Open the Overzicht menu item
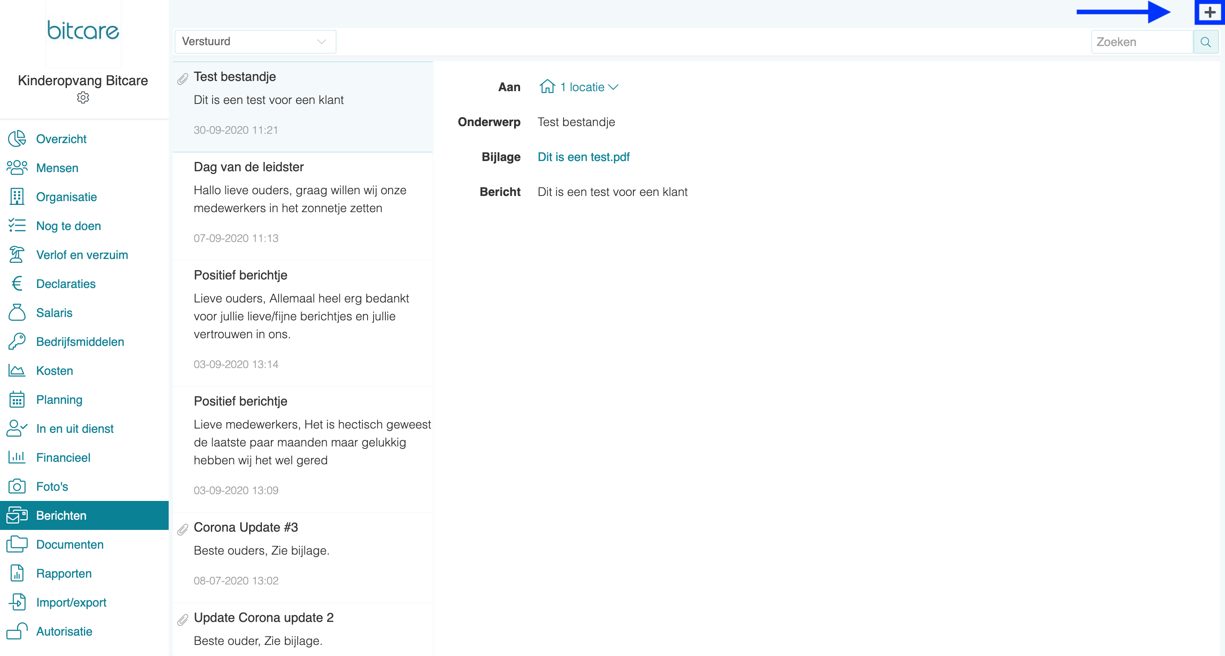The height and width of the screenshot is (656, 1225). tap(84, 139)
